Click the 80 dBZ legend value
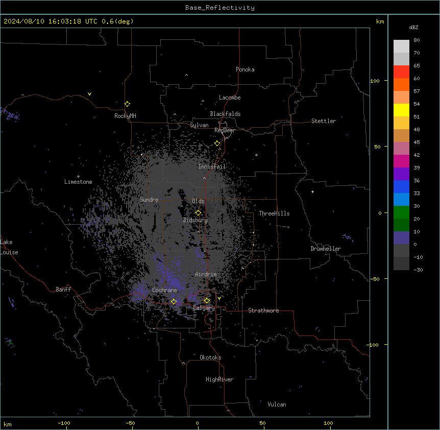 coord(417,40)
